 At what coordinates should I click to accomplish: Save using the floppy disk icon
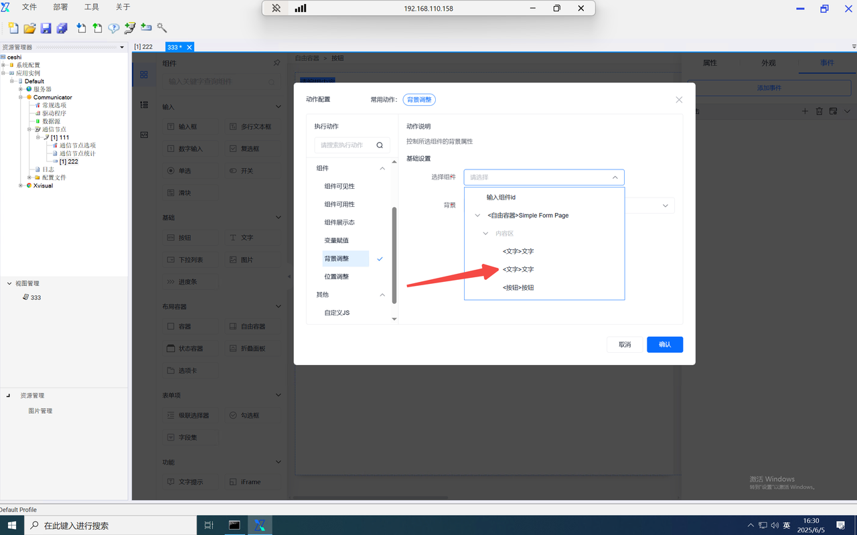click(46, 28)
